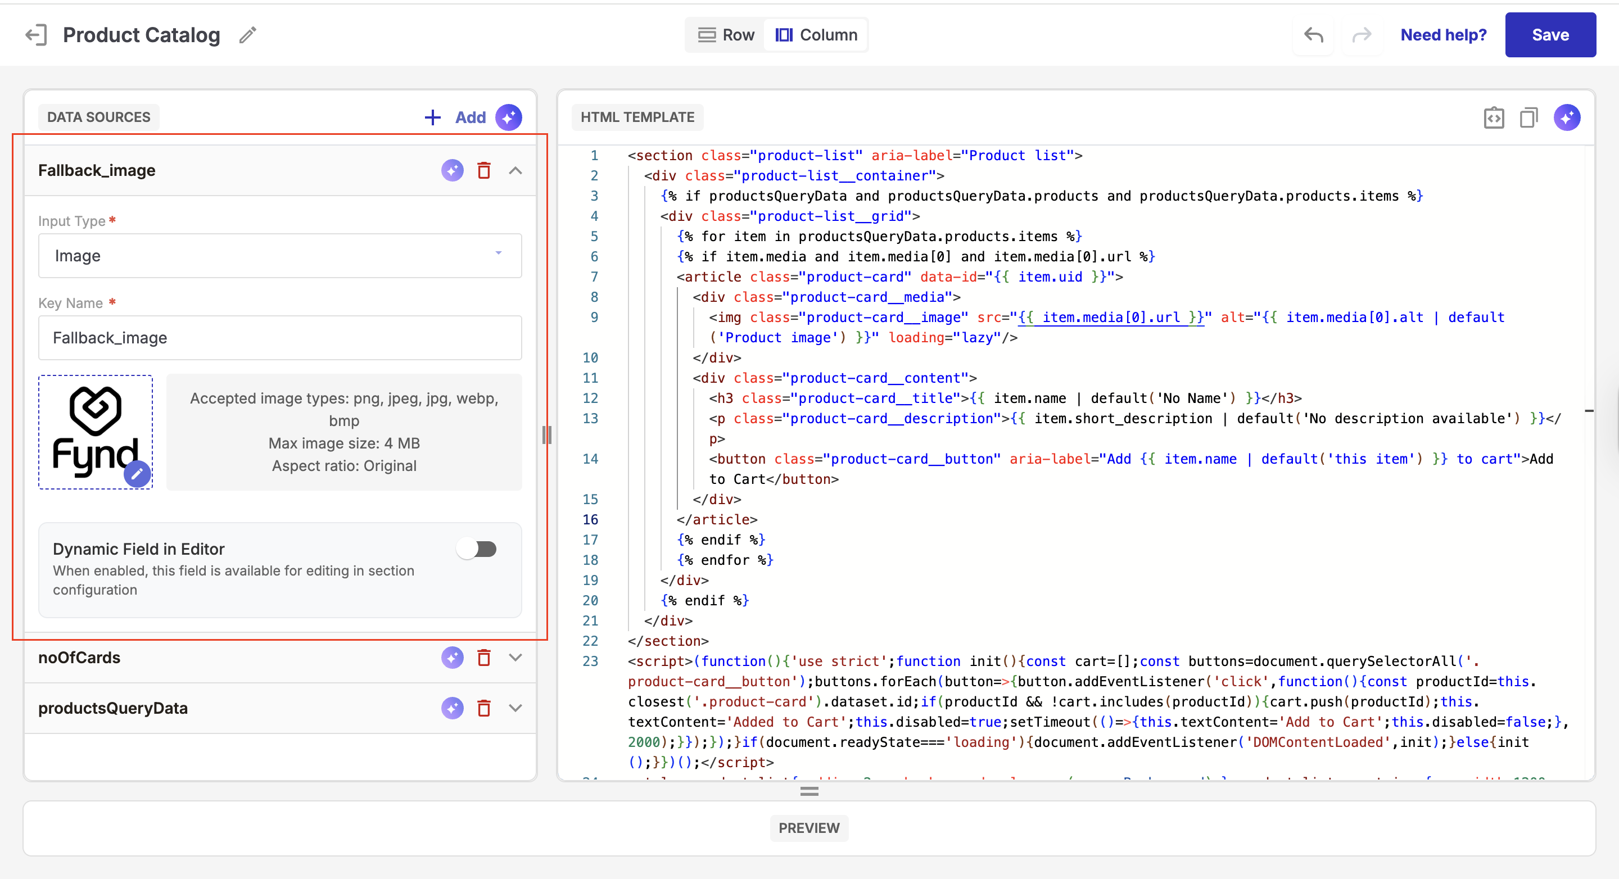The height and width of the screenshot is (879, 1619).
Task: Click the back/exit arrow icon beside Product Catalog
Action: click(36, 35)
